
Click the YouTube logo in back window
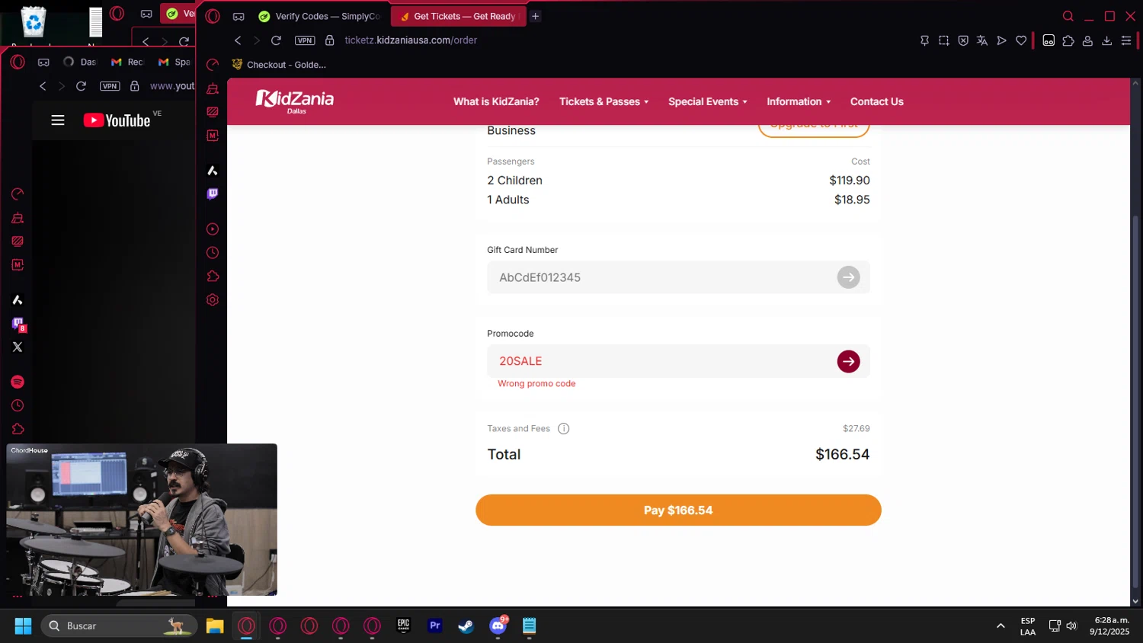click(x=117, y=120)
